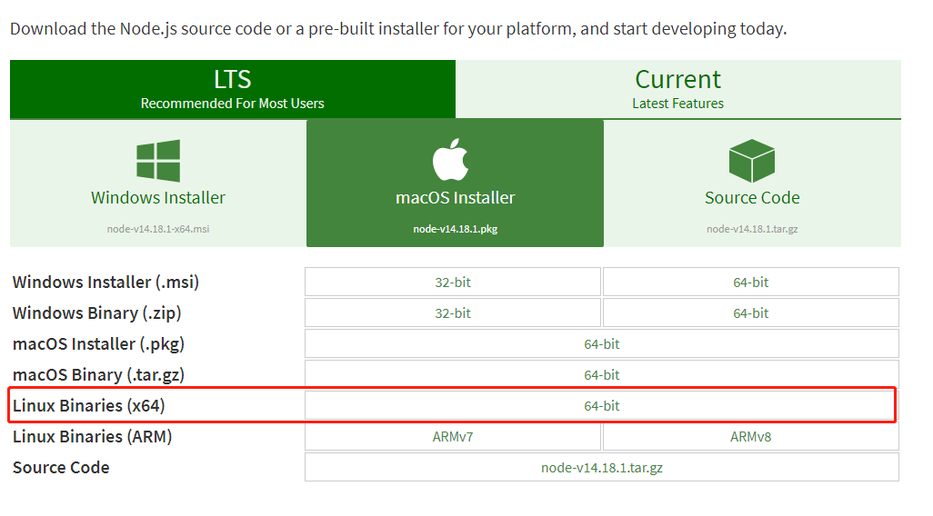The height and width of the screenshot is (516, 933).
Task: Click the macOS Binary (.tar.gz) row label
Action: (99, 374)
